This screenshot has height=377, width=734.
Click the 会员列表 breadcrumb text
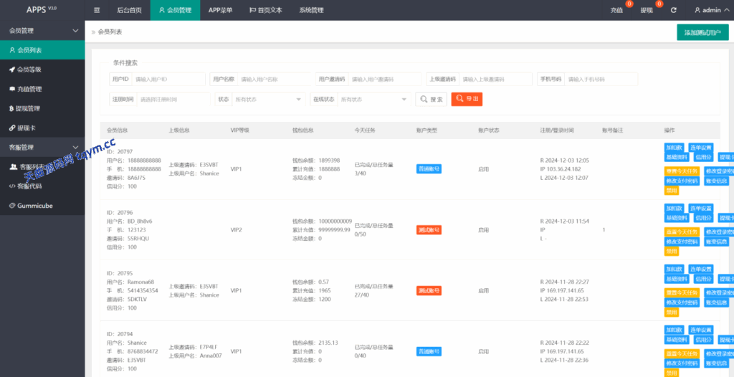point(110,32)
